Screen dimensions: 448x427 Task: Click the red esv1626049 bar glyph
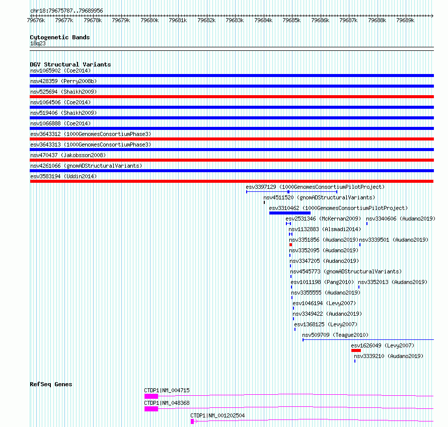[x=356, y=350]
